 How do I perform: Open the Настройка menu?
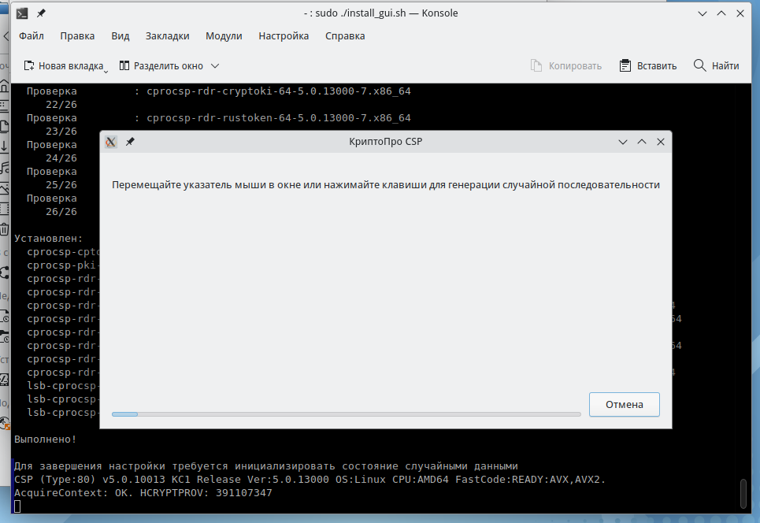tap(284, 36)
